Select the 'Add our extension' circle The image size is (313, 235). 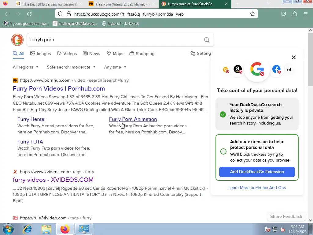[223, 151]
